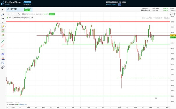Select the dotted green line near the August low
Image resolution: width=176 pixels, height=109 pixels.
[143, 78]
